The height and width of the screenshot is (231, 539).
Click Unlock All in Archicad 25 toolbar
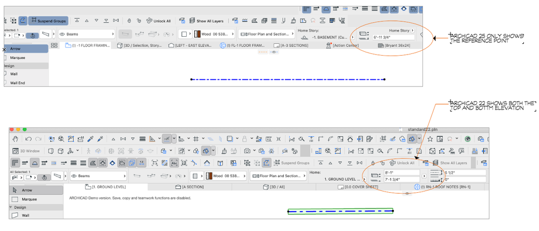pos(158,21)
